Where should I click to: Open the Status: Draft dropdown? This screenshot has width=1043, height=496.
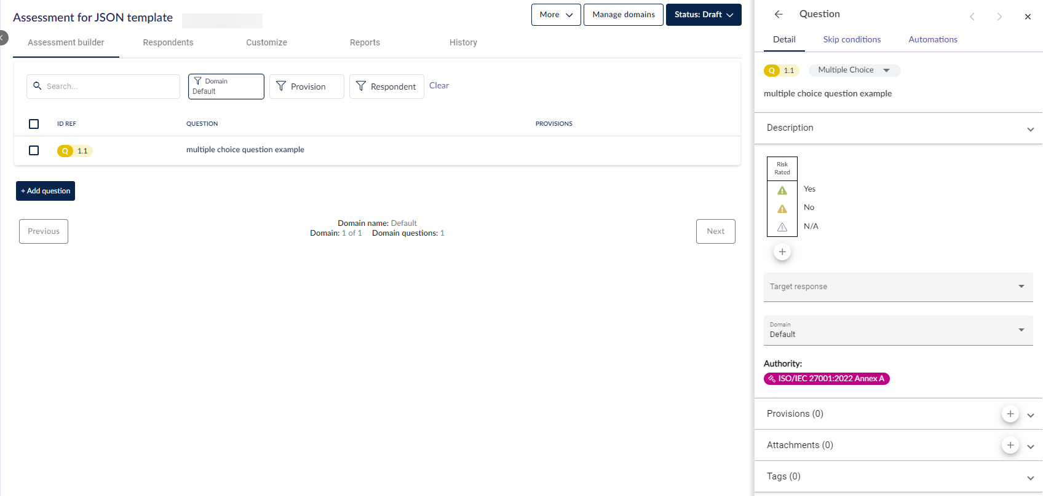[704, 15]
